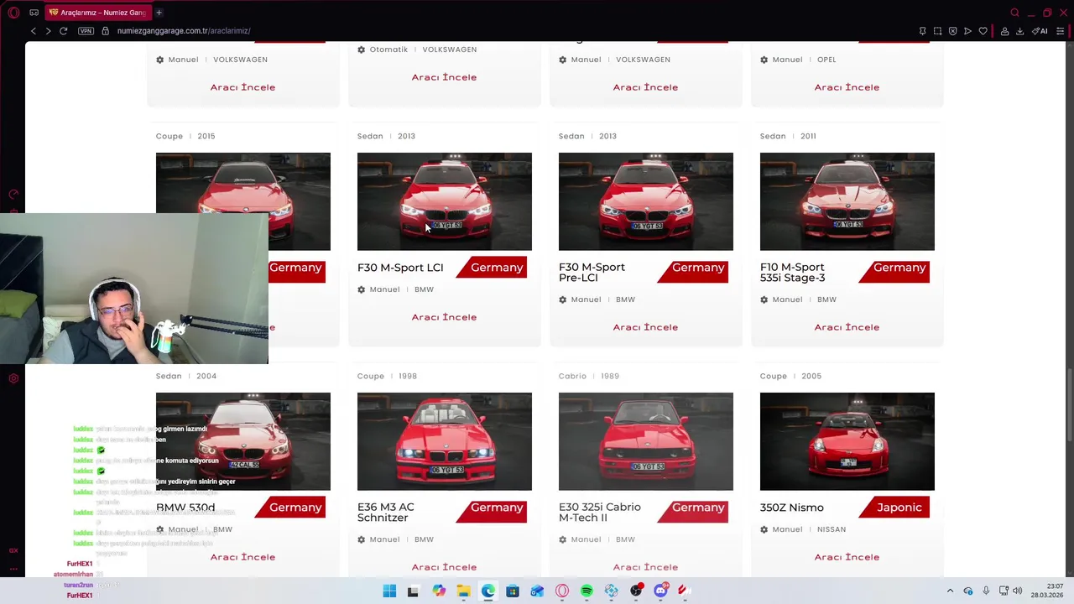Click the E30 325i Cabrio thumbnail

(646, 441)
